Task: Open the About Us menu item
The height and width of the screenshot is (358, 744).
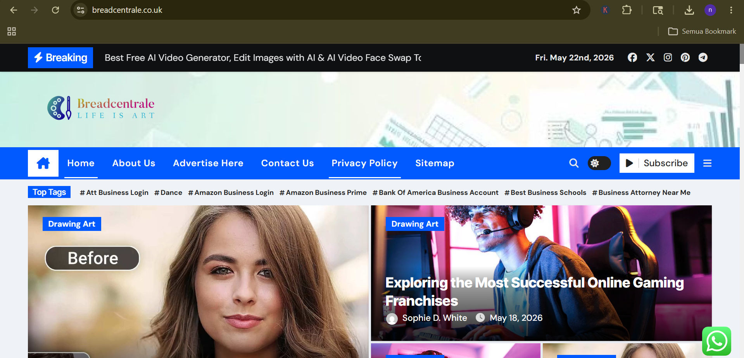Action: pyautogui.click(x=134, y=163)
